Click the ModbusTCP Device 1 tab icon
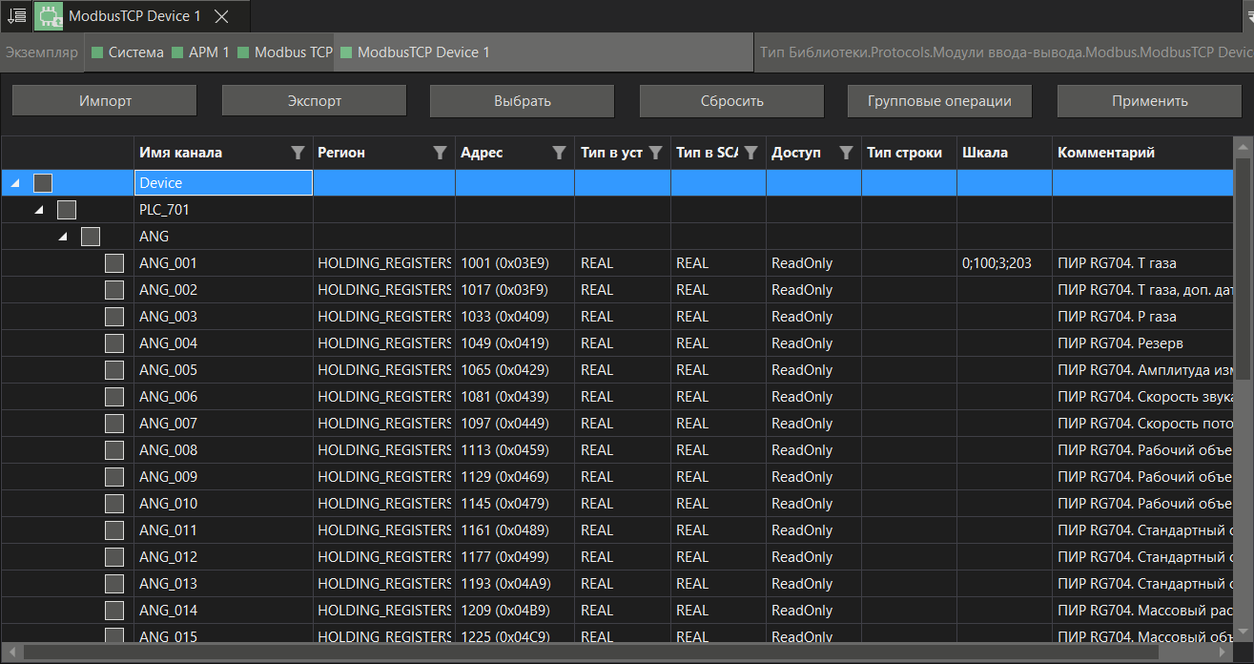Screen dimensions: 1254x664 pyautogui.click(x=49, y=16)
